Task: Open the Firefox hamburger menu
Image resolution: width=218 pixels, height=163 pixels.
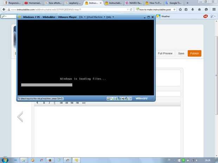Action: (214, 9)
